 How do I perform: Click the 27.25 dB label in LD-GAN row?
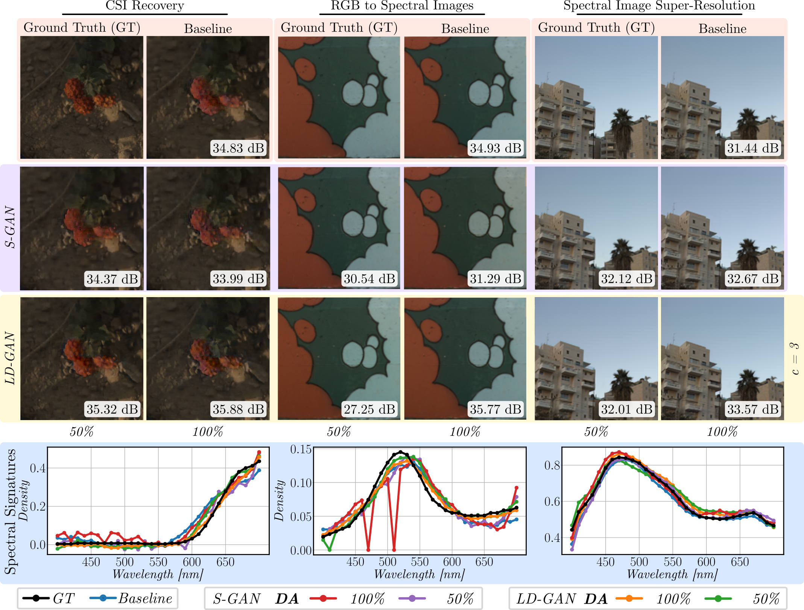[x=369, y=409]
